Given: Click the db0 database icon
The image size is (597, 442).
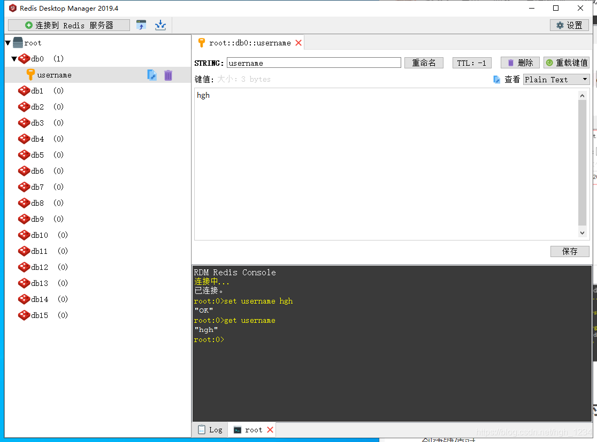Looking at the screenshot, I should click(24, 59).
